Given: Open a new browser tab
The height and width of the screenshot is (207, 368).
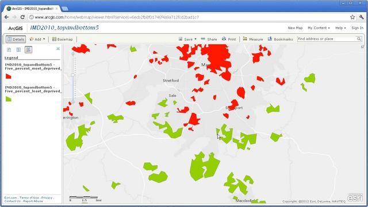Looking at the screenshot, I should click(x=65, y=9).
